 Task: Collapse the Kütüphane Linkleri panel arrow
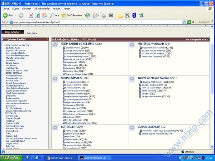(47, 39)
